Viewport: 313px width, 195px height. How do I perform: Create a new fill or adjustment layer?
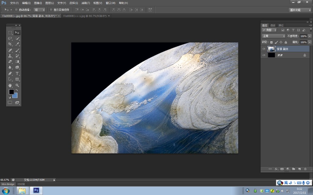click(x=288, y=169)
